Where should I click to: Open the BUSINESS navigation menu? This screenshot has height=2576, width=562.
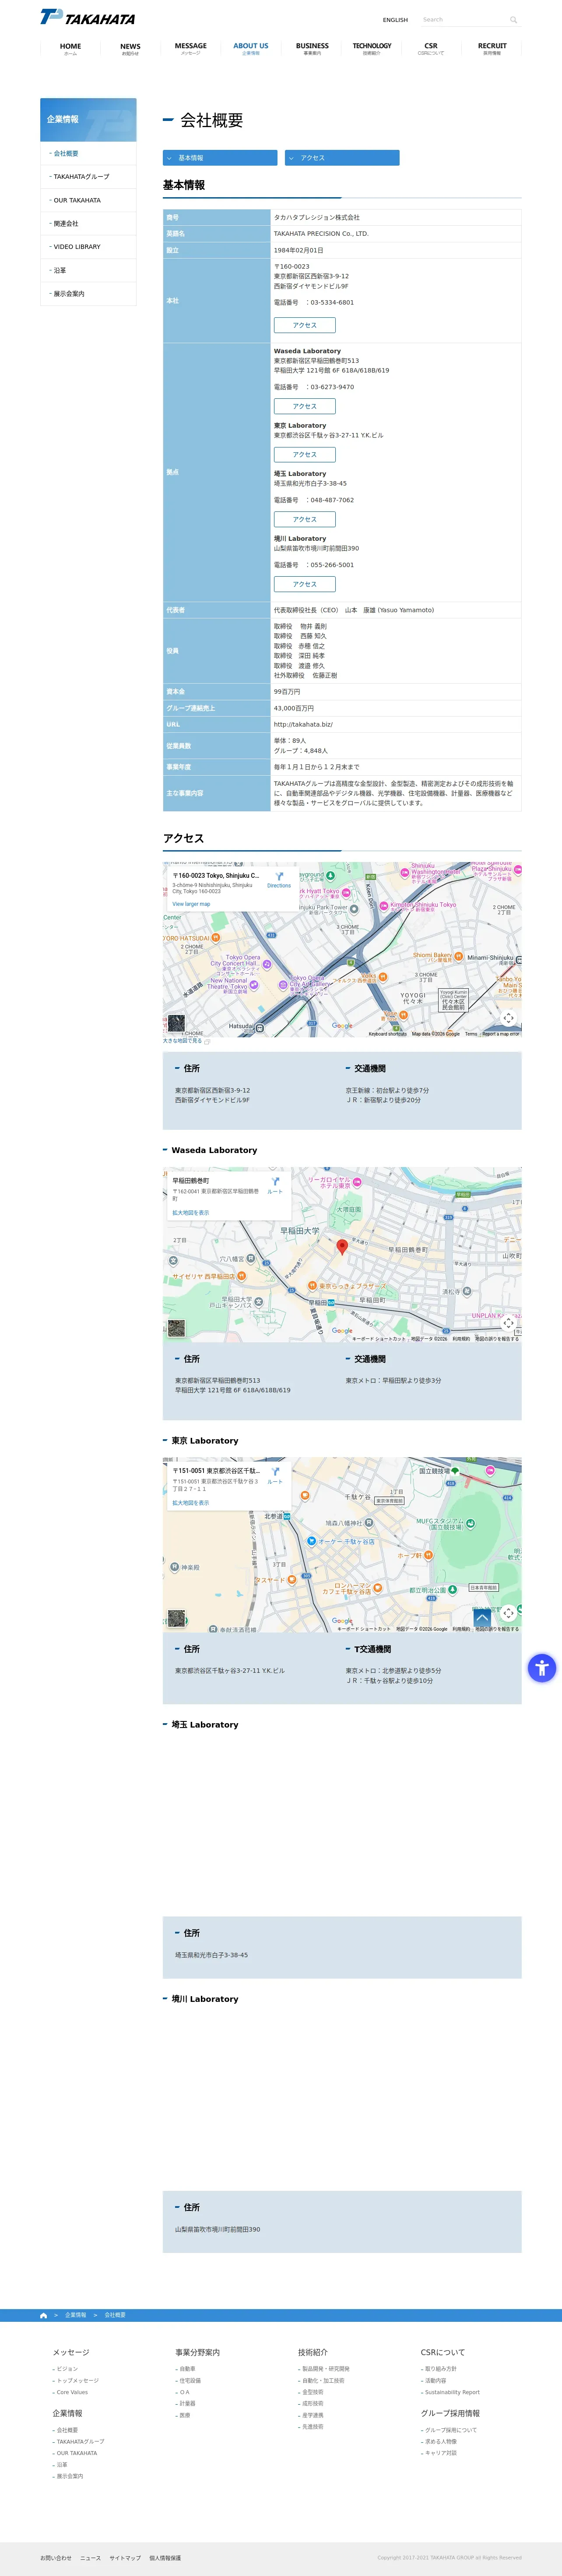313,48
